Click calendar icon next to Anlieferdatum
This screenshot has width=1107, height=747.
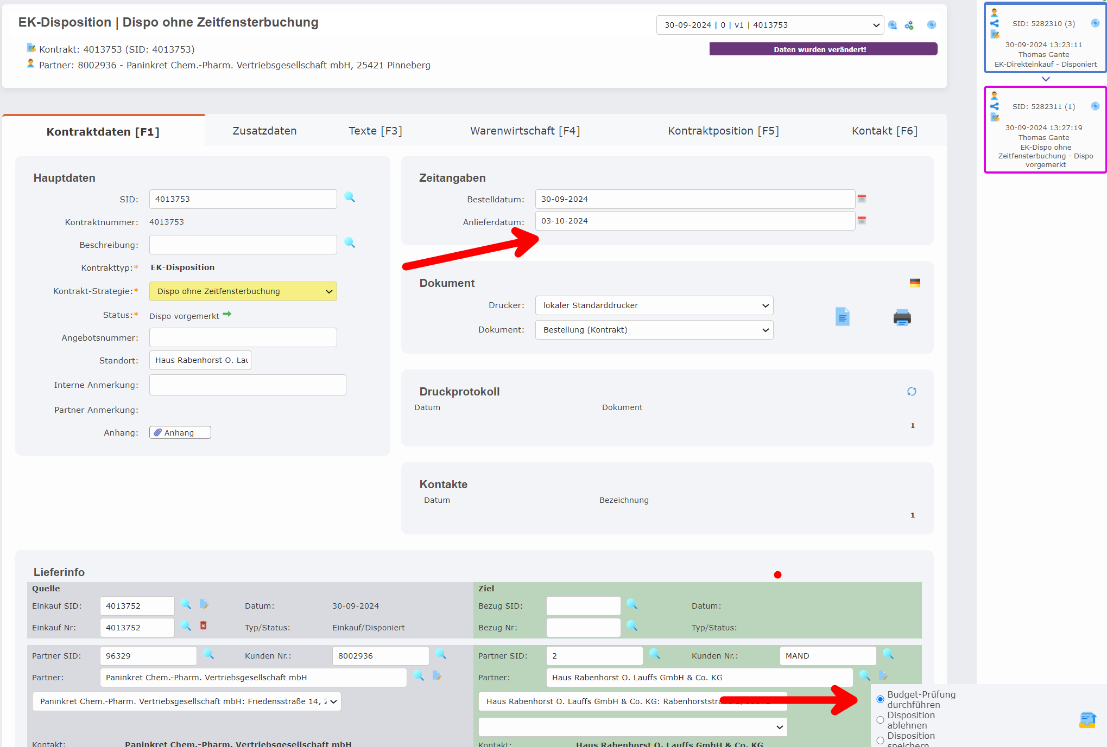862,220
